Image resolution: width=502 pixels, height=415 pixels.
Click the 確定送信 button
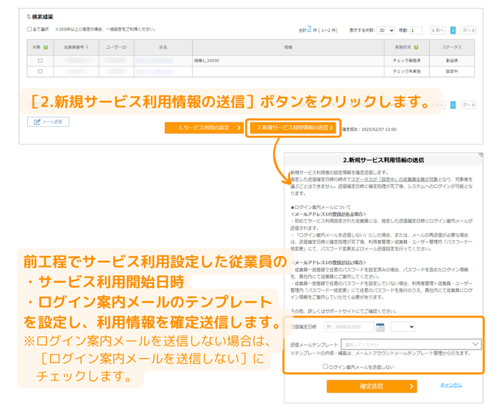(371, 386)
